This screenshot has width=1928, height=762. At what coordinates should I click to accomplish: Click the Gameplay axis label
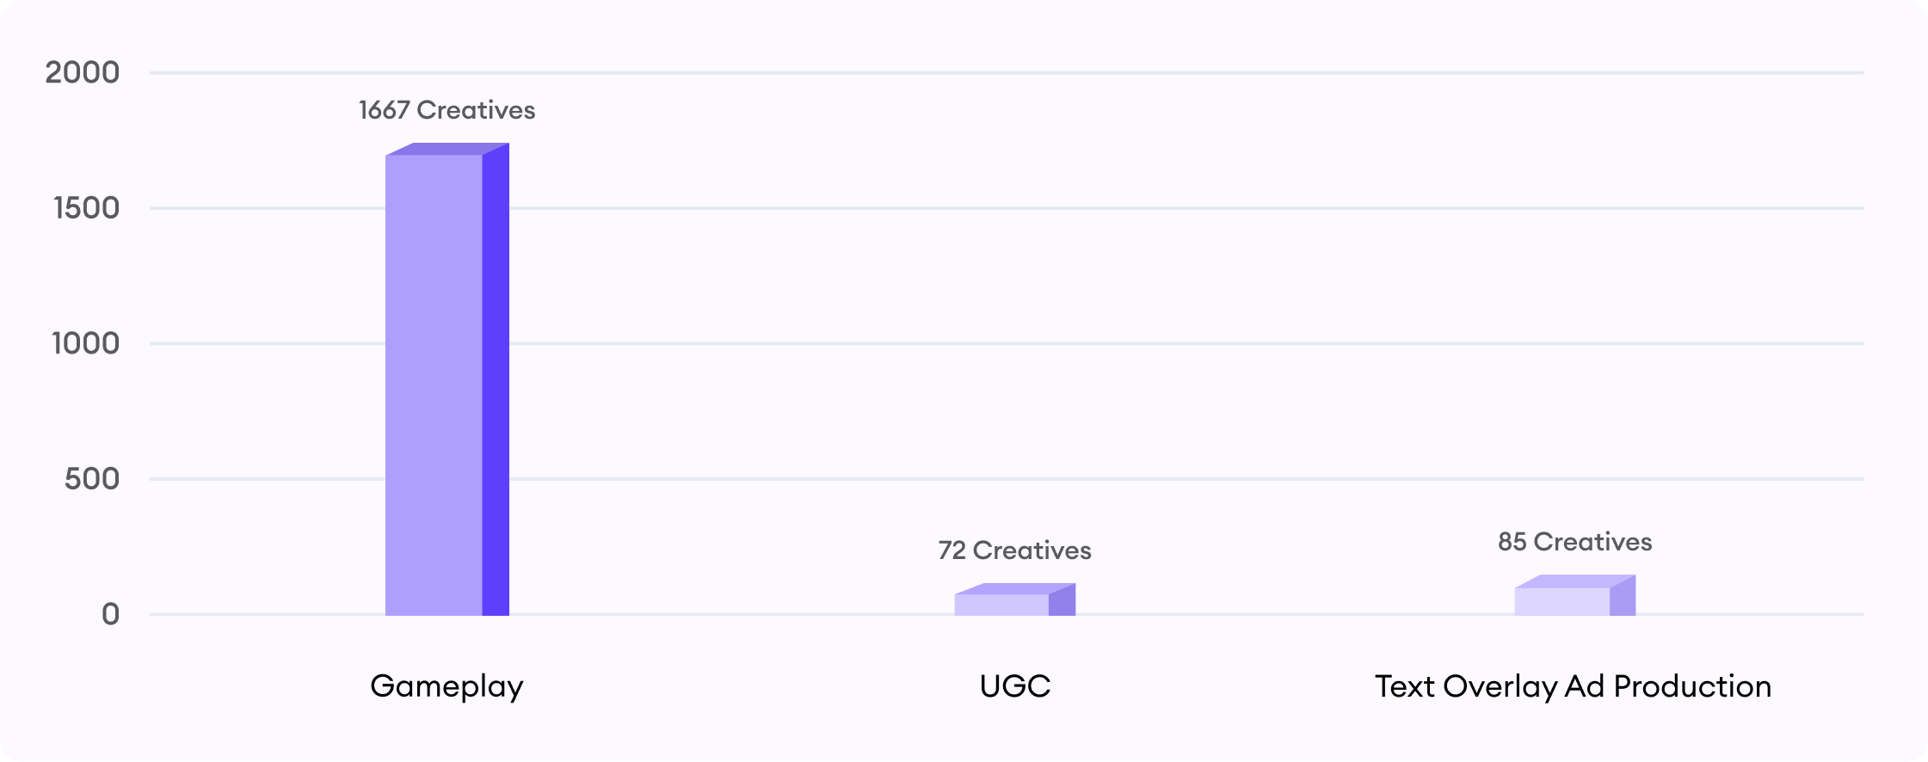coord(447,686)
